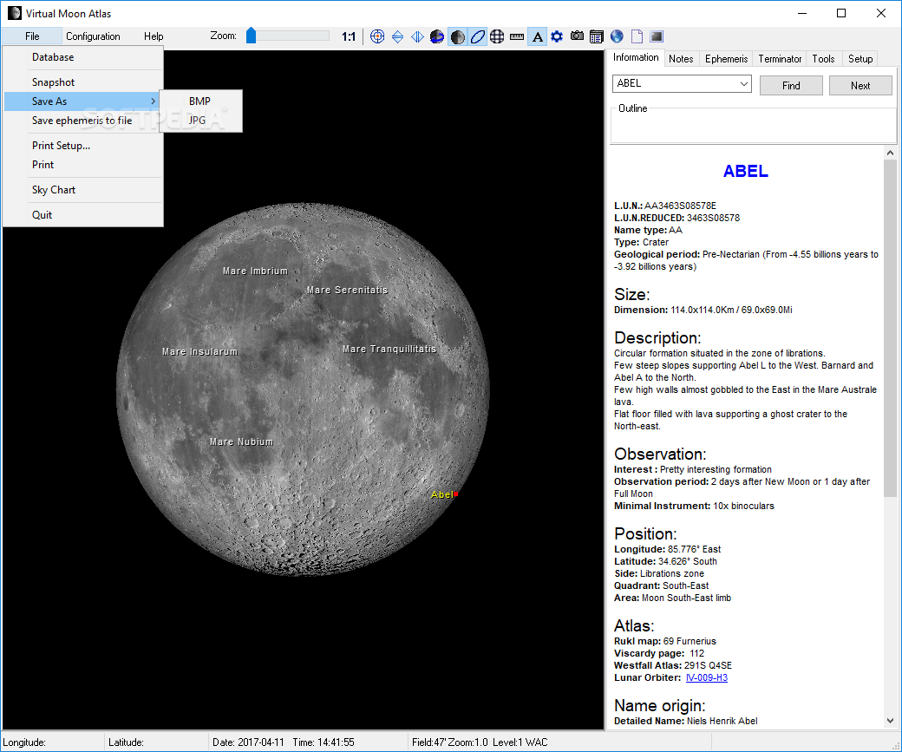This screenshot has height=752, width=902.
Task: Show the coordinate grid icon
Action: pos(497,36)
